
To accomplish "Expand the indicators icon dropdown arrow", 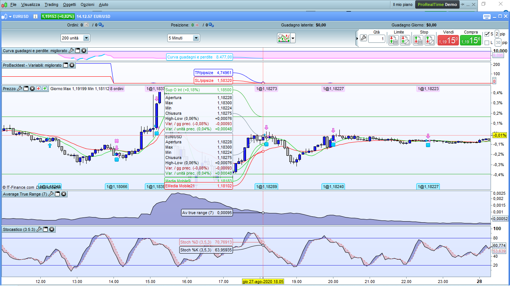I will tap(293, 38).
